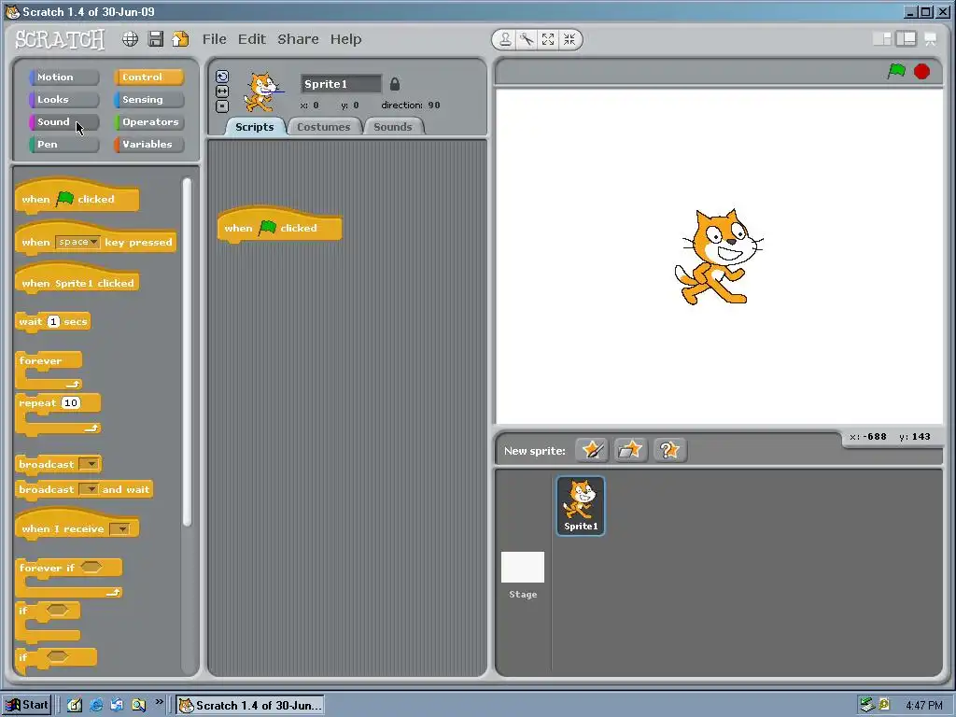
Task: Click the sprite preview image in header
Action: point(262,92)
